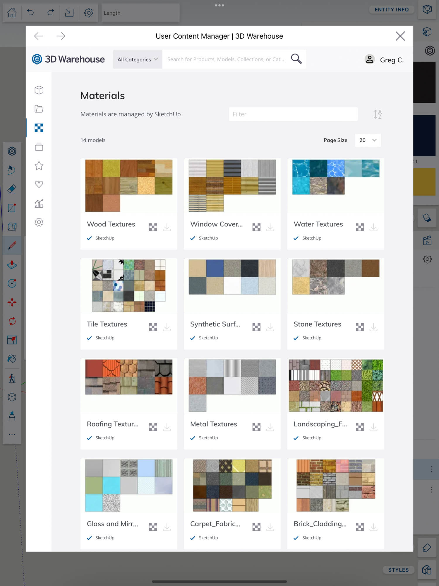Click the material icon on Stone Textures
This screenshot has height=586, width=439.
coord(360,327)
